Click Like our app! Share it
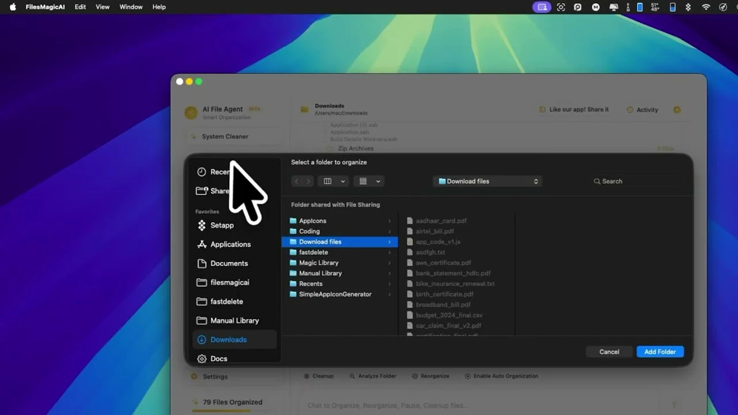 [574, 109]
